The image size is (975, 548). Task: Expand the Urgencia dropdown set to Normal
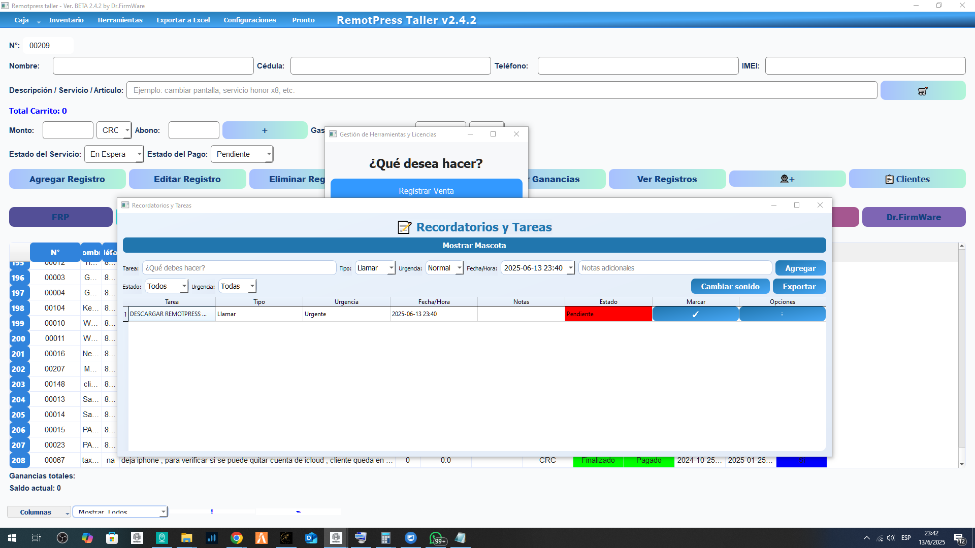click(444, 268)
